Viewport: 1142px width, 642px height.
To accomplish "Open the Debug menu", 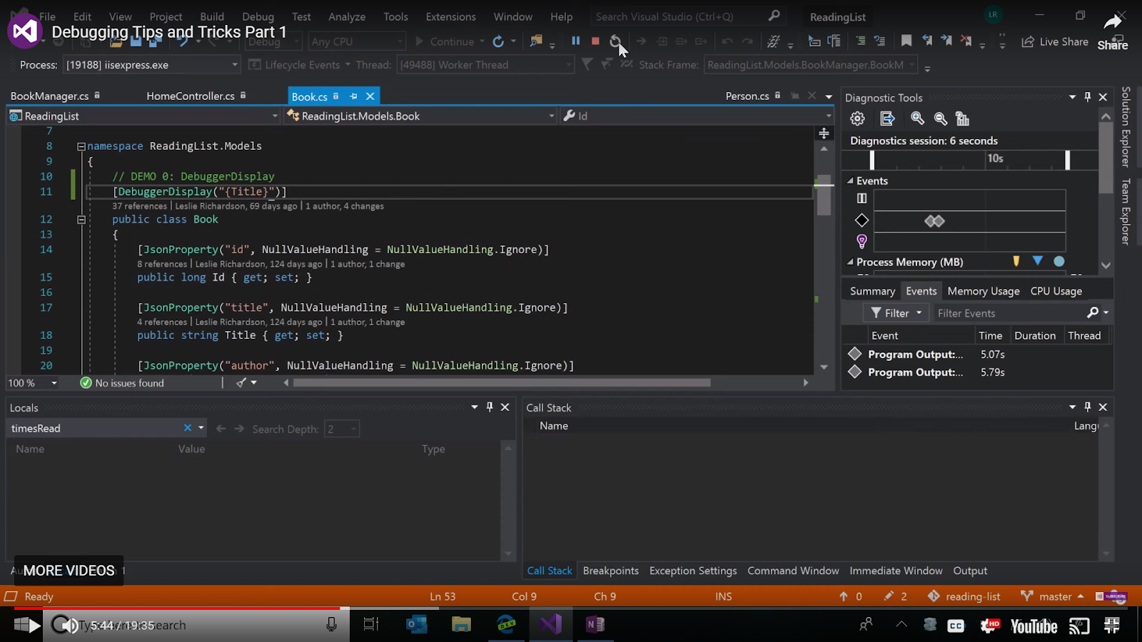I will pyautogui.click(x=258, y=16).
